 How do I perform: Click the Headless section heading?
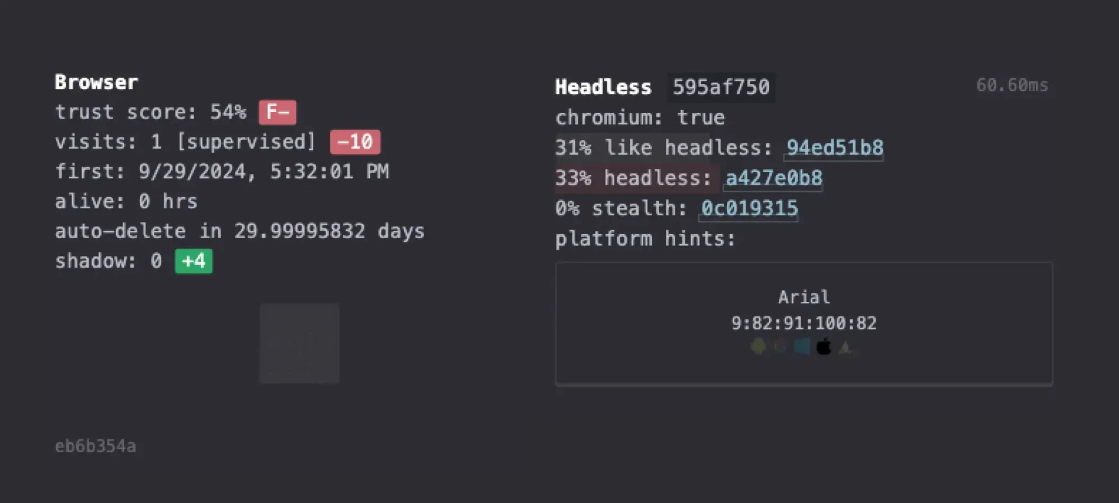[x=603, y=87]
